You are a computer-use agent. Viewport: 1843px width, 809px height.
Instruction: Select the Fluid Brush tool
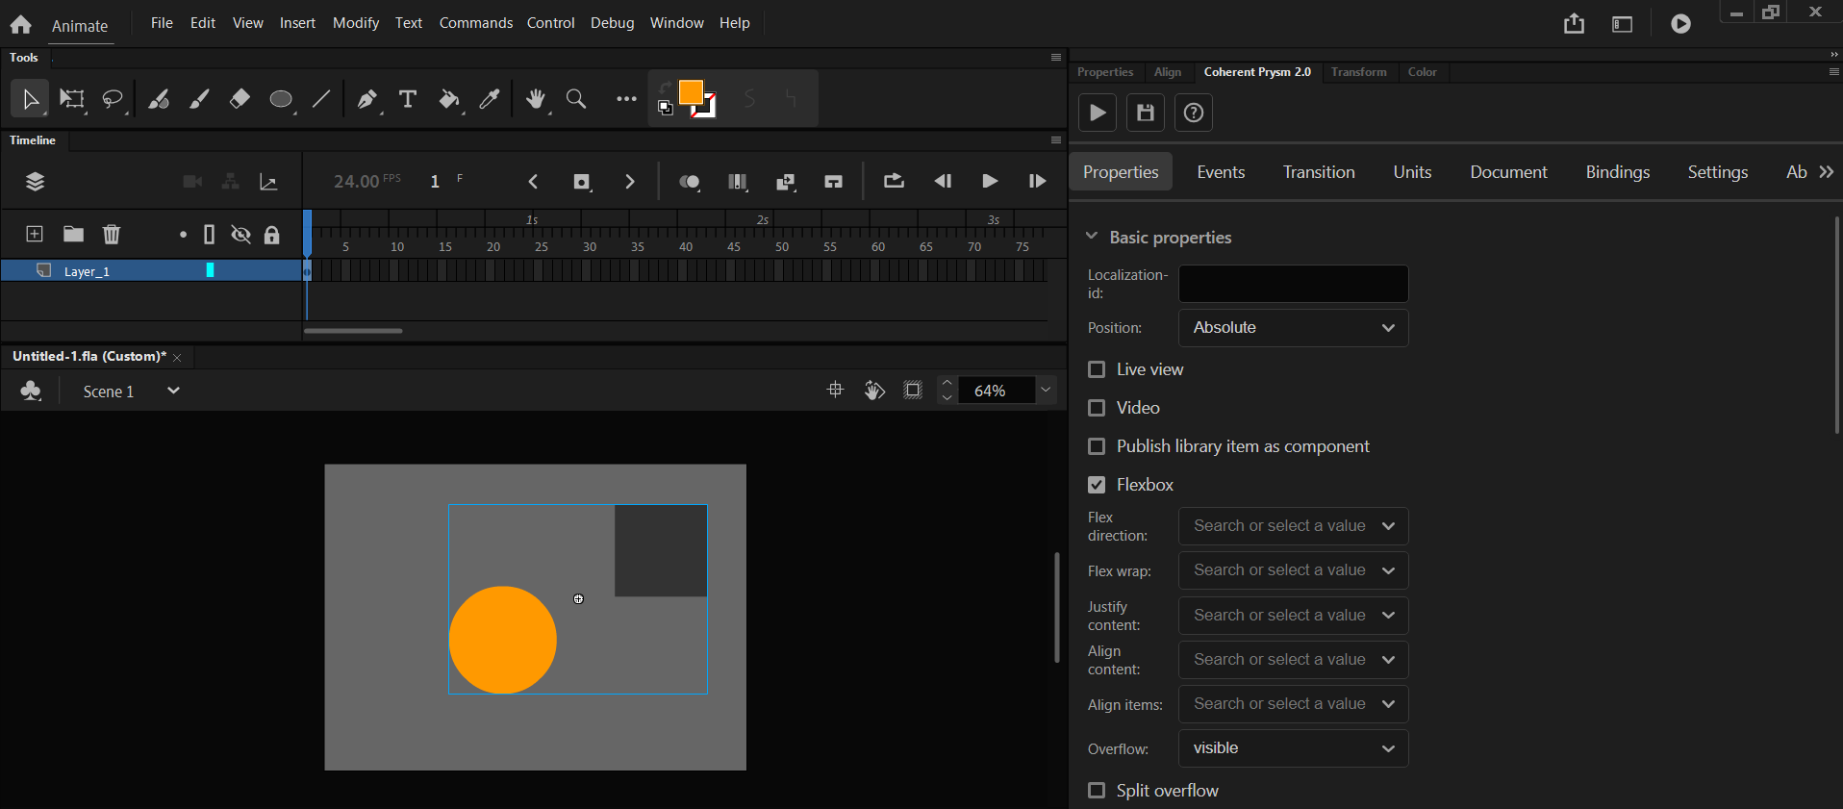[x=159, y=99]
